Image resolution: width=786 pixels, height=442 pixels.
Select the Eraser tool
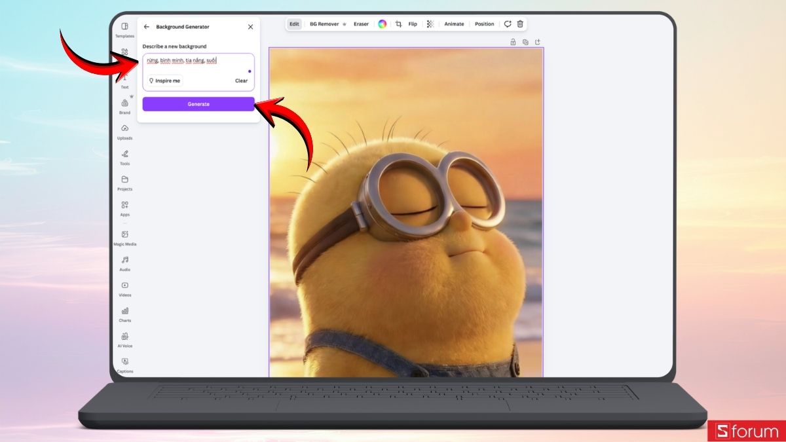pos(361,24)
